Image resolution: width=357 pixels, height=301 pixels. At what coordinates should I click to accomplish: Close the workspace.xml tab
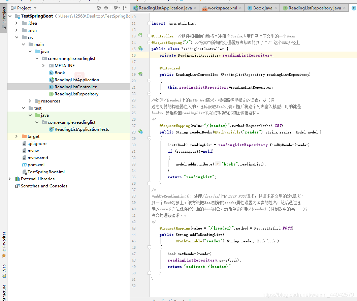(x=240, y=8)
